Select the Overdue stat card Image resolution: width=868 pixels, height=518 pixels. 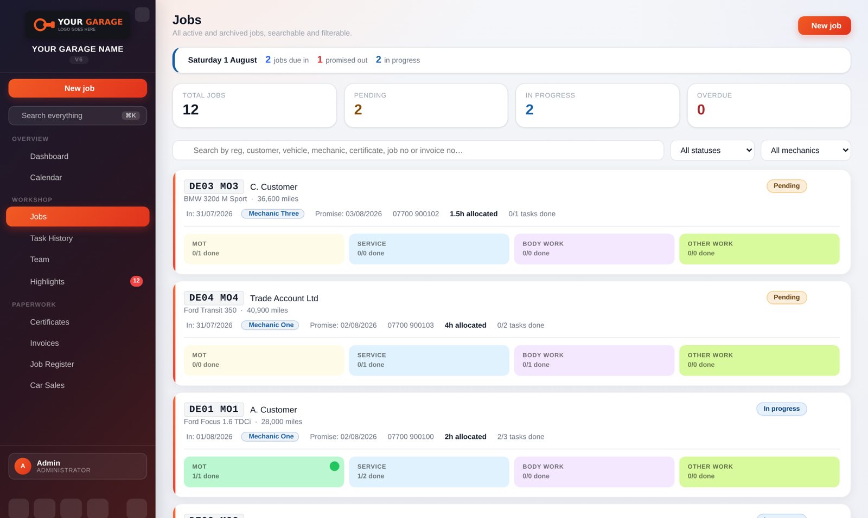tap(769, 106)
